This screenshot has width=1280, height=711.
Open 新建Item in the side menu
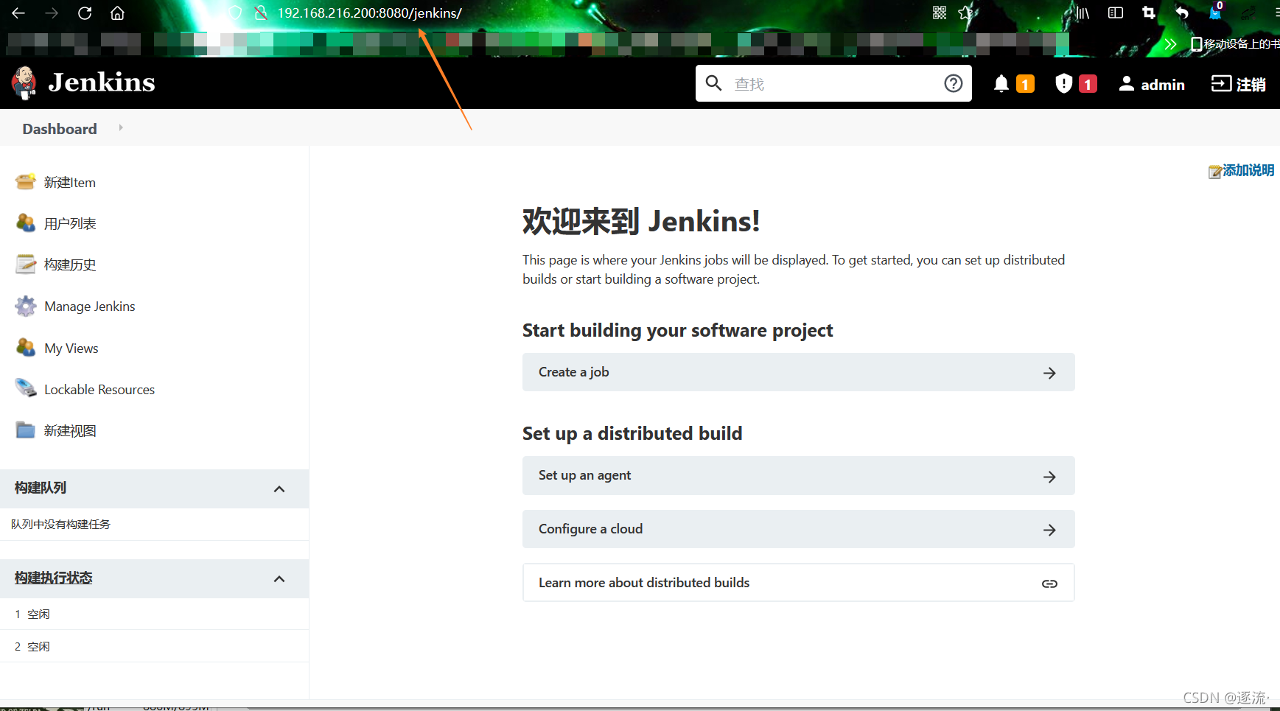pyautogui.click(x=70, y=183)
